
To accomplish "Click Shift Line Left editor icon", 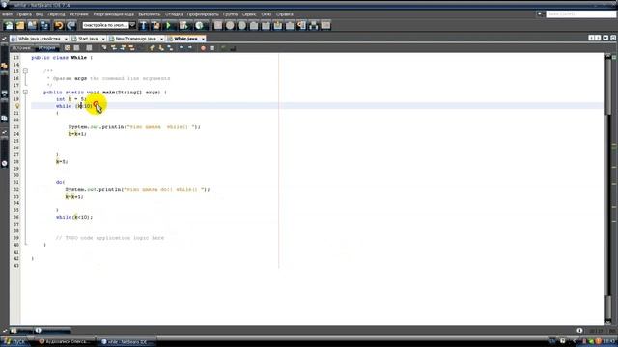I will 182,48.
